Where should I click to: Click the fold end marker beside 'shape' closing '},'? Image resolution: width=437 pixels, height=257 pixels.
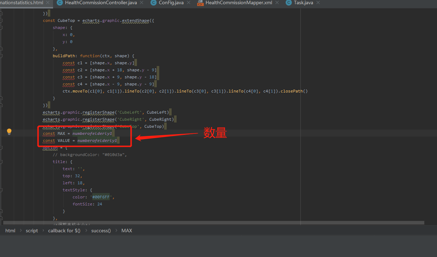point(2,49)
